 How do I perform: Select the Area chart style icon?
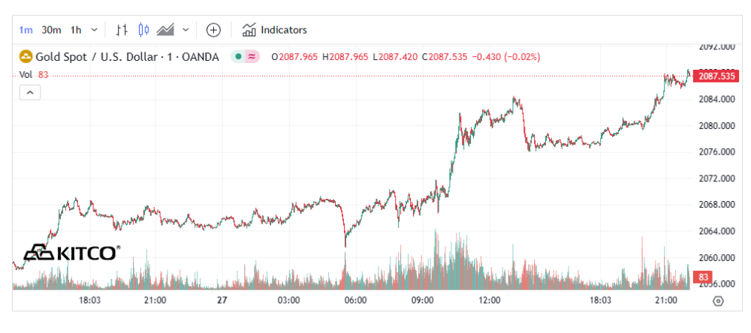[165, 30]
